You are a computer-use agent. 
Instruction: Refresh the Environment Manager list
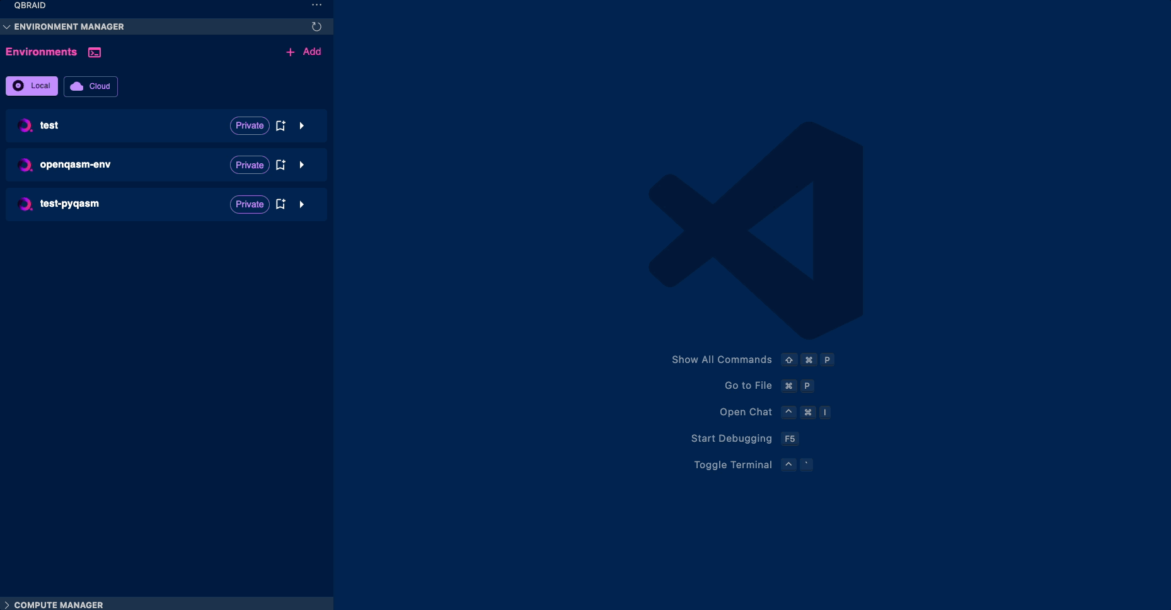[x=316, y=26]
